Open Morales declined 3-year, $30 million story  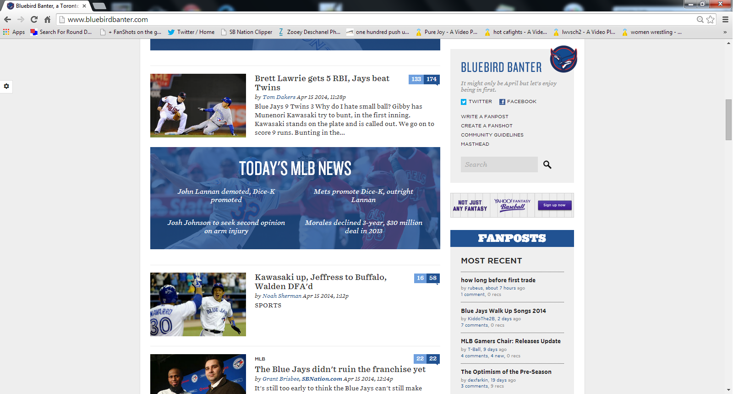pos(364,227)
